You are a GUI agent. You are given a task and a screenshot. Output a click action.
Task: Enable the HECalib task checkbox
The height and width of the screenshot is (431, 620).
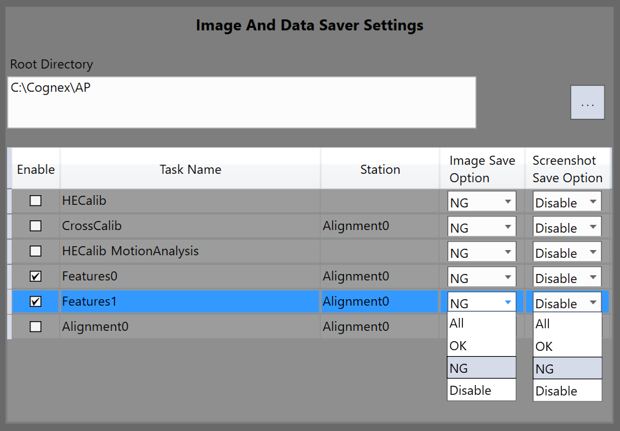[x=36, y=201]
